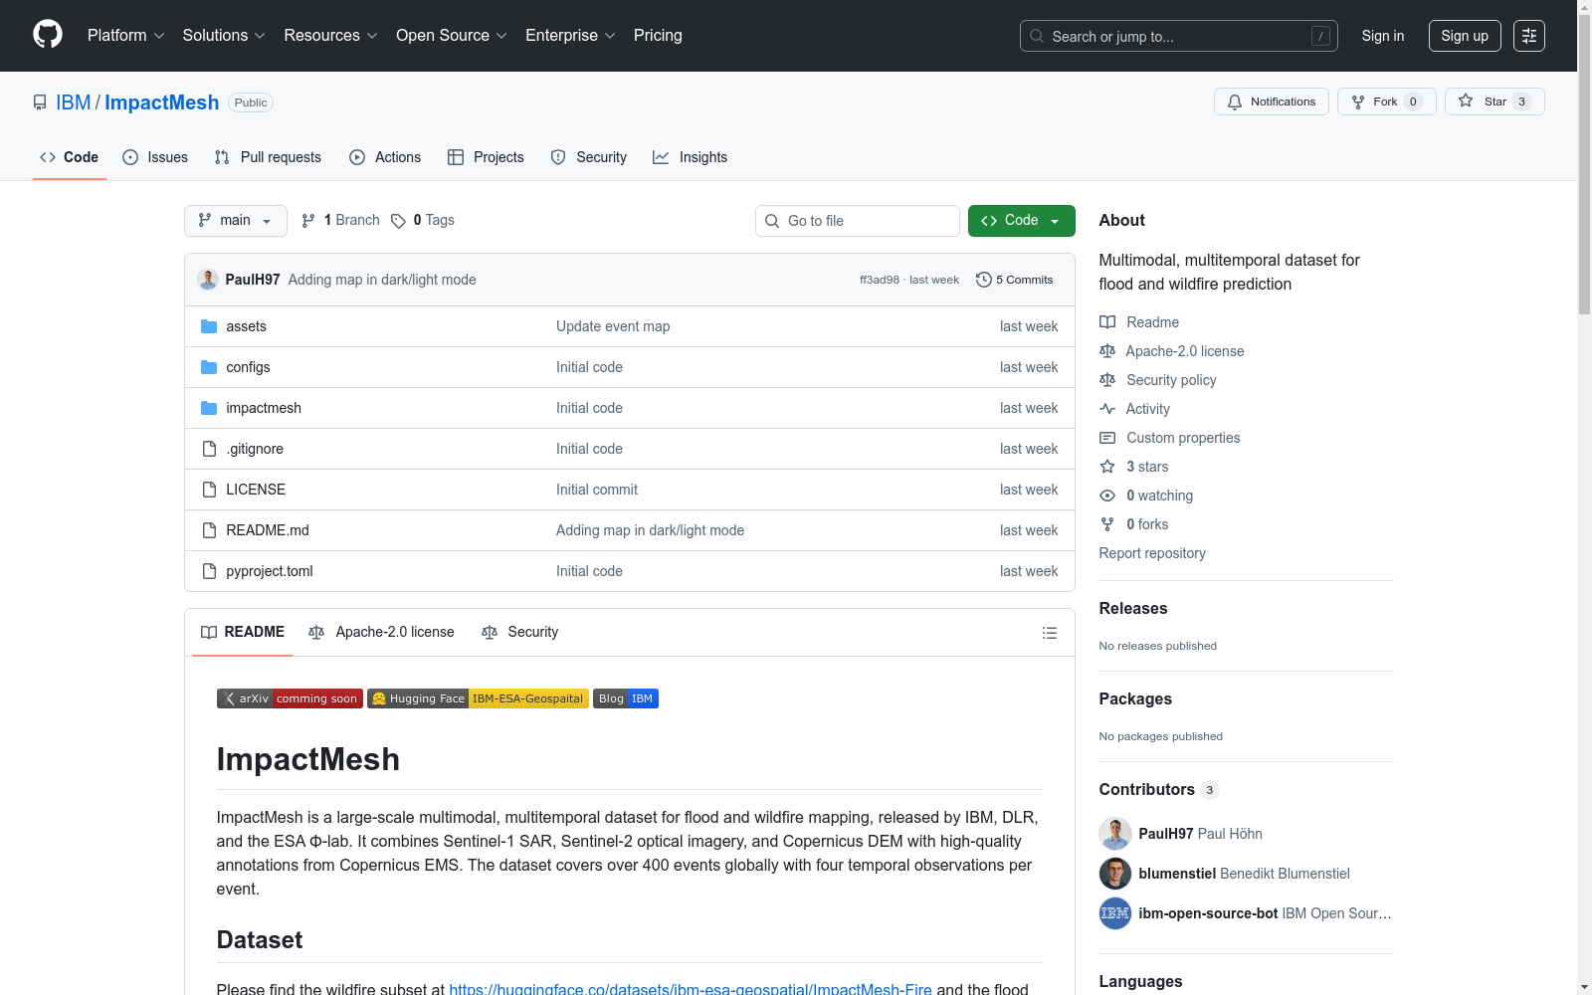The image size is (1592, 995).
Task: Click the bell icon in Notifications
Action: coord(1235,101)
